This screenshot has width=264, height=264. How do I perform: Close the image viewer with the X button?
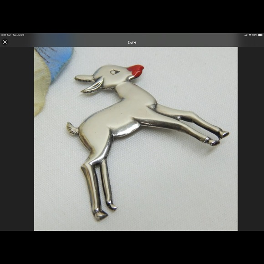[5, 42]
